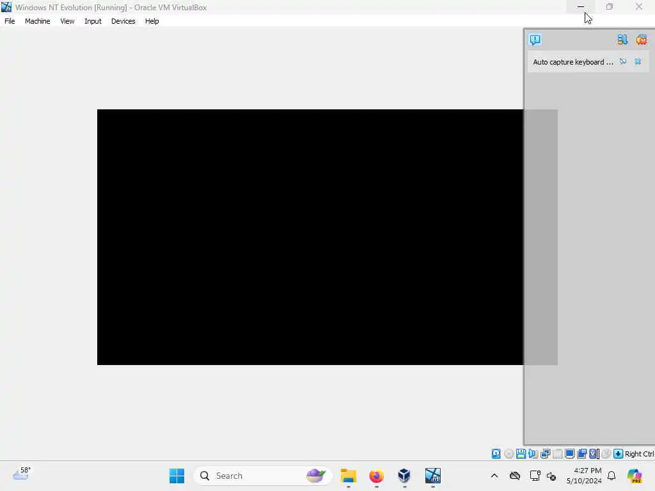Open the Windows Start menu
This screenshot has width=655, height=491.
point(177,476)
